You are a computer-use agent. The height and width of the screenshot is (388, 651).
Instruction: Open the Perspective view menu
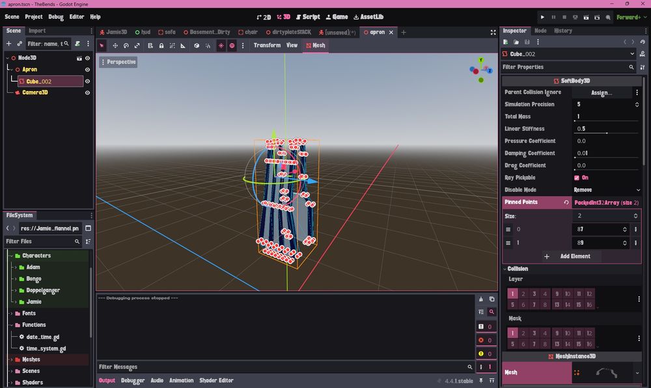click(x=118, y=62)
